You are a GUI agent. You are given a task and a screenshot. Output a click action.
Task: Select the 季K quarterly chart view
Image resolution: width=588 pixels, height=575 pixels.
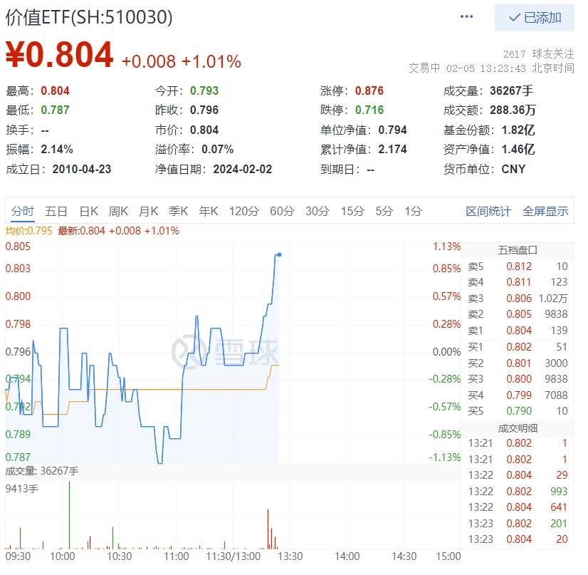pyautogui.click(x=177, y=211)
